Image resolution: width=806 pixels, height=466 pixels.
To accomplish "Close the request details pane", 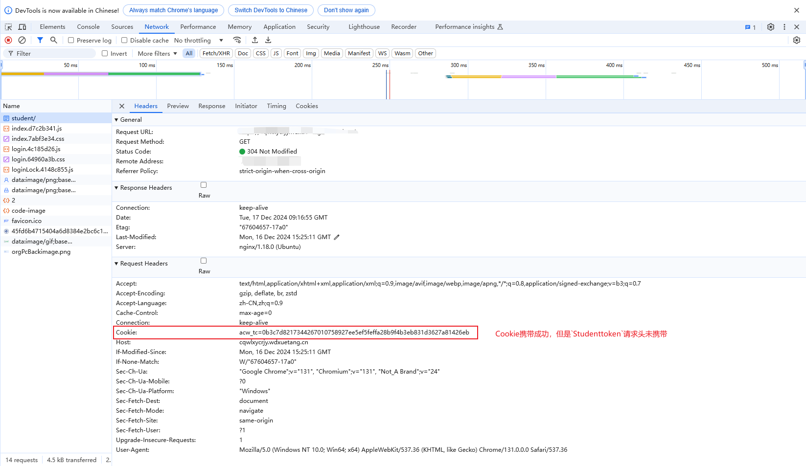I will (122, 106).
